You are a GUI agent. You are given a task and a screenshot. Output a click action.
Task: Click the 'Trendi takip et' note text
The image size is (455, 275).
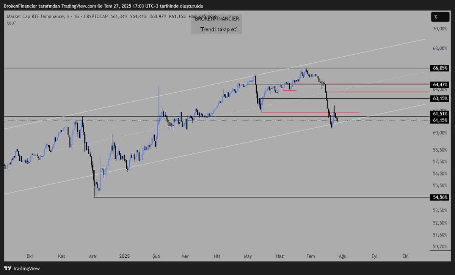pyautogui.click(x=218, y=30)
